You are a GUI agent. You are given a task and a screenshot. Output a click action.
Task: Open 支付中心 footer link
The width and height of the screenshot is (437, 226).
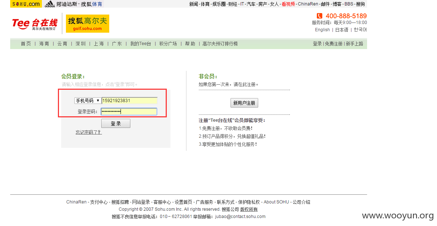(x=99, y=202)
